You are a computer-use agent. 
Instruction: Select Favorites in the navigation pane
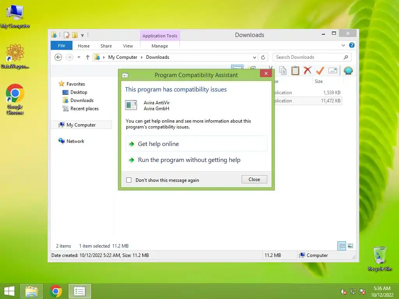[76, 84]
